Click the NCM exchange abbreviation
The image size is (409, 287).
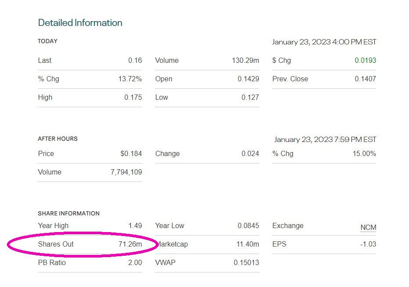point(368,227)
